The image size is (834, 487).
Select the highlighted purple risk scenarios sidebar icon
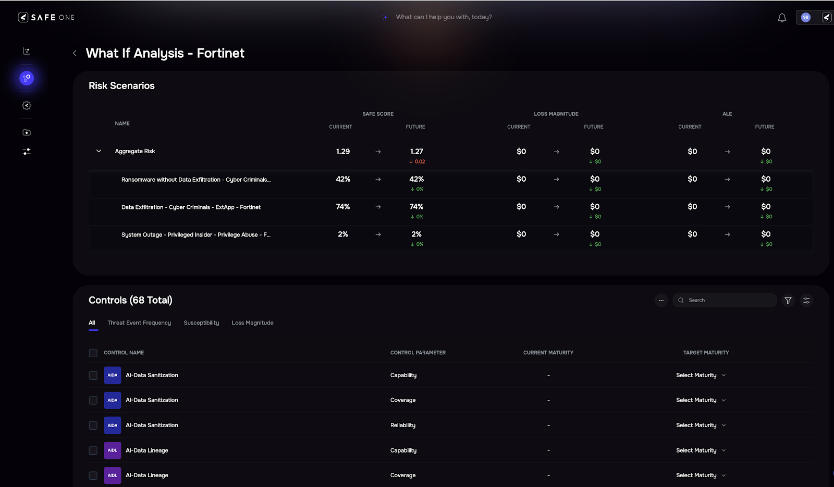pyautogui.click(x=27, y=78)
